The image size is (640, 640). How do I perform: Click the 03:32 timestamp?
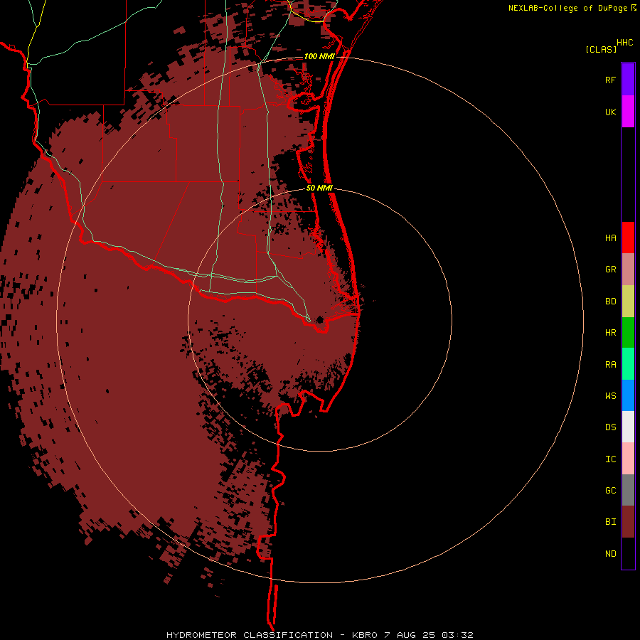tap(459, 635)
